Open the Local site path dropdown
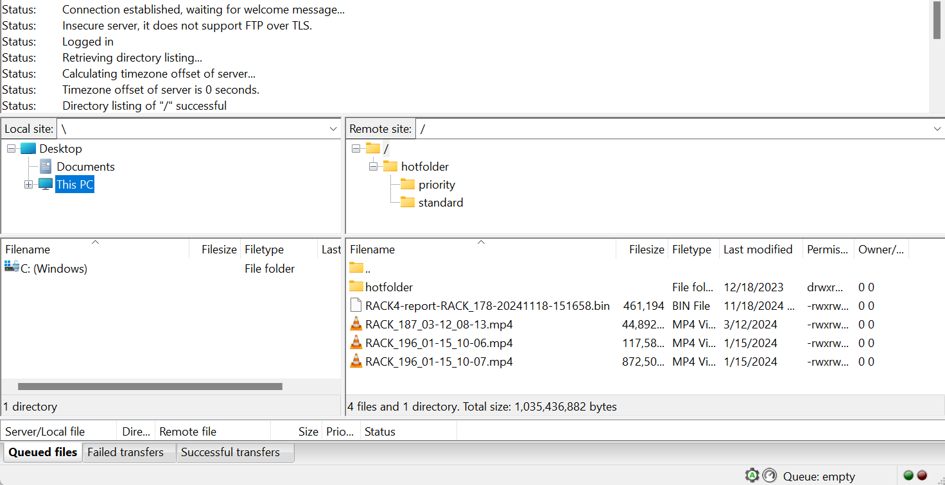 pos(333,128)
